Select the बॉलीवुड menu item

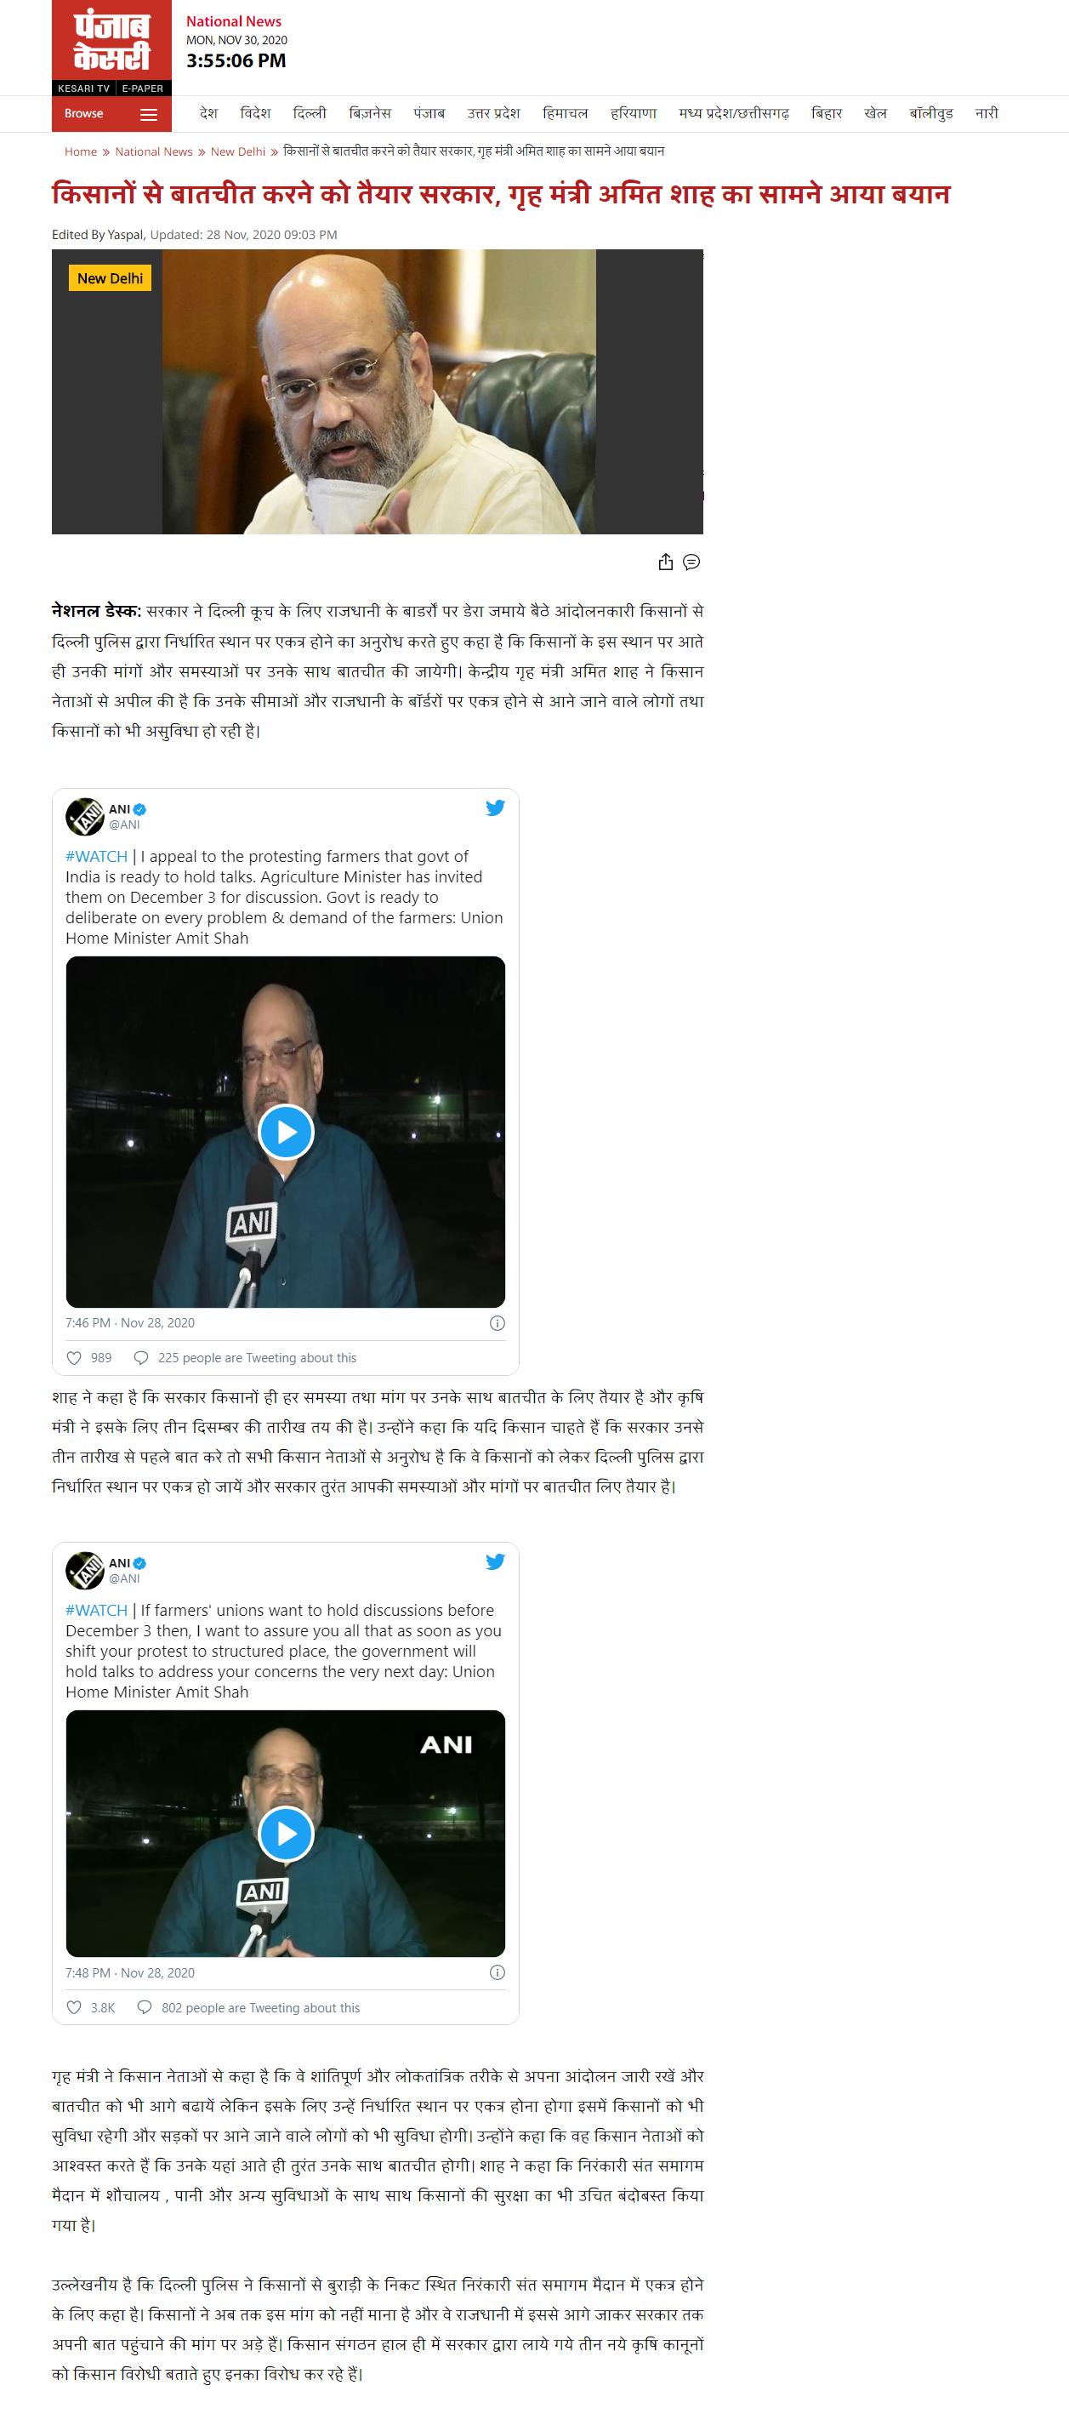click(x=930, y=113)
